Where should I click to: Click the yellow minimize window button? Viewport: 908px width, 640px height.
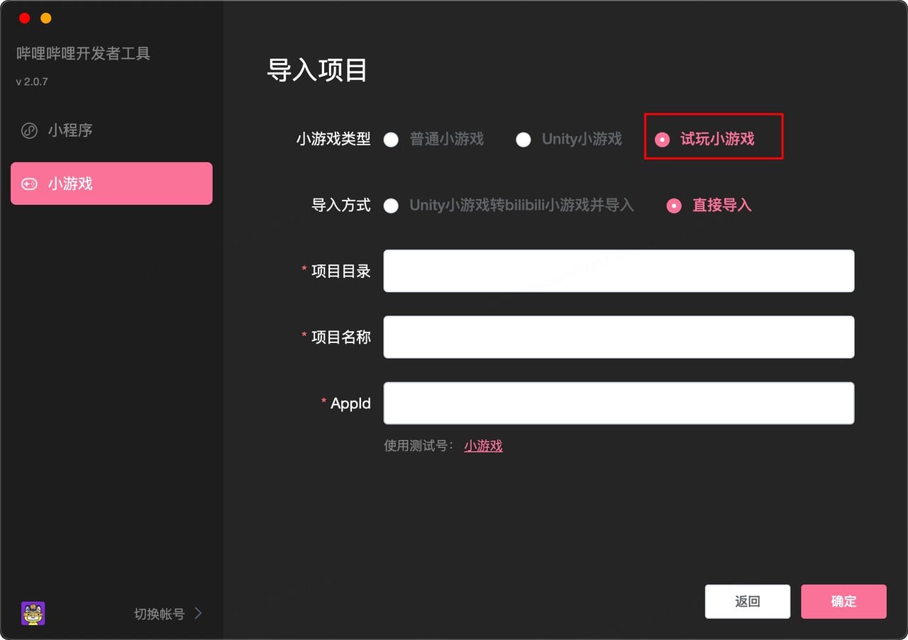click(46, 18)
